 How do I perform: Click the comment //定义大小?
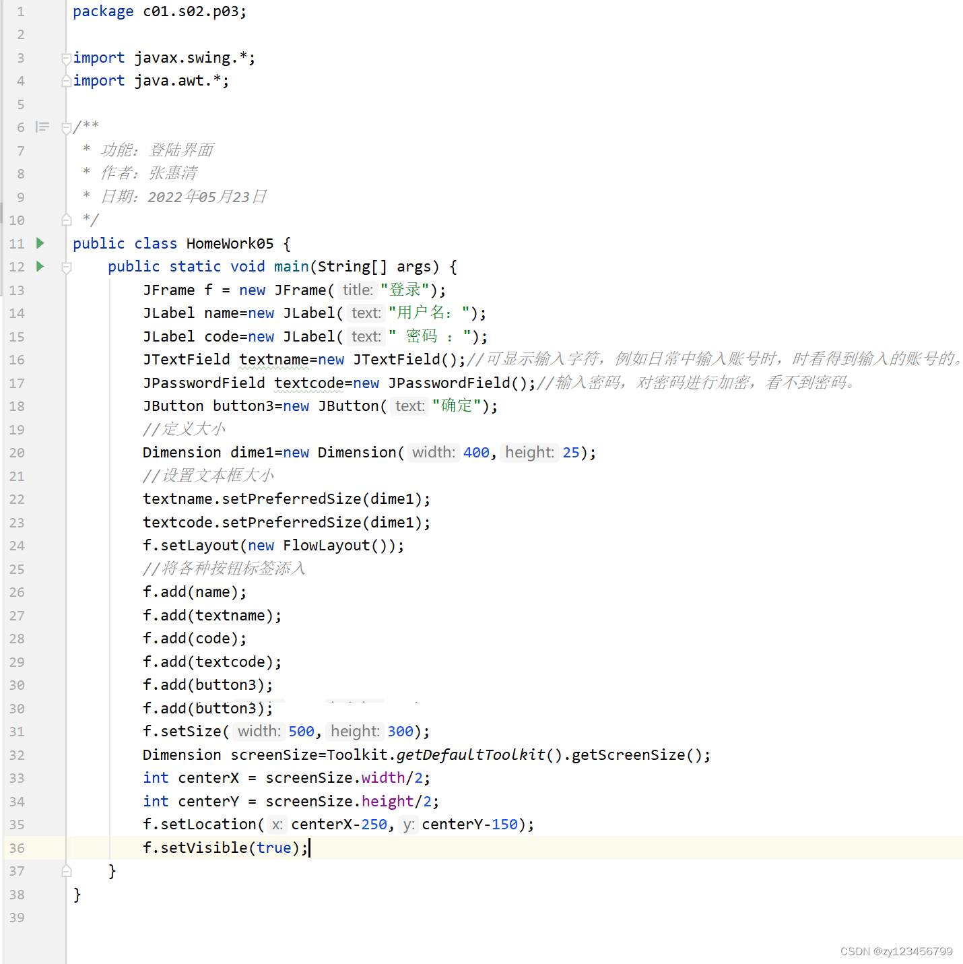[x=184, y=429]
